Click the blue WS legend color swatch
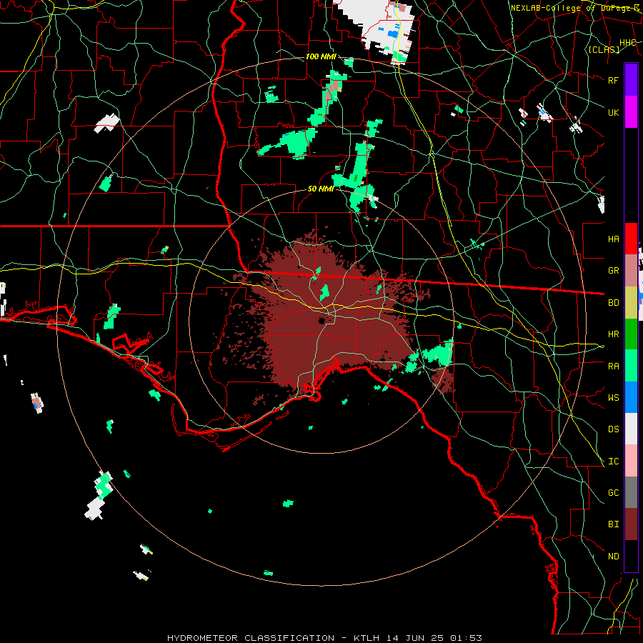Screen dimensions: 643x643 631,397
